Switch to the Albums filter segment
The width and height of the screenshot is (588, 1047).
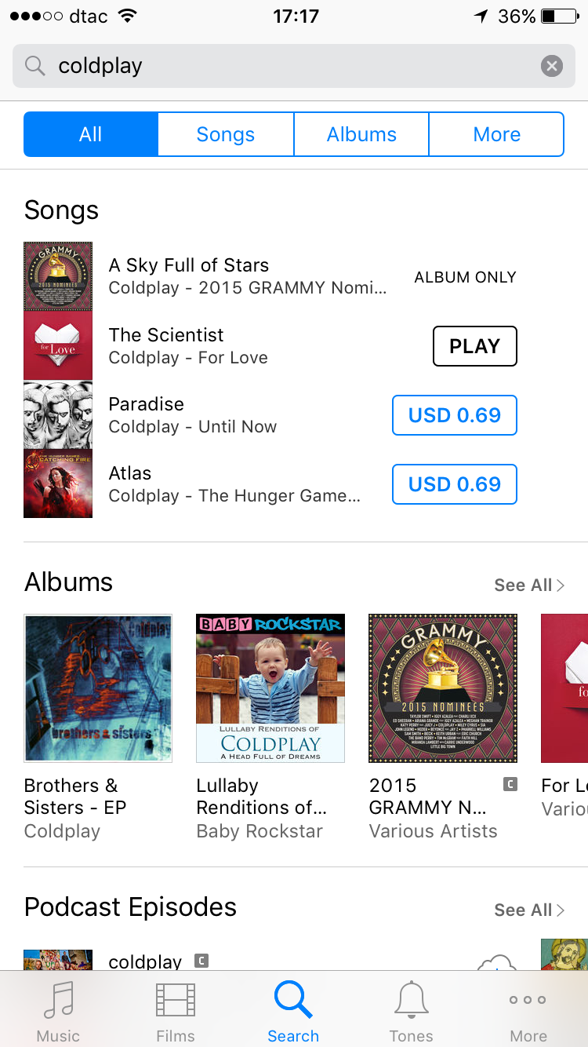361,134
